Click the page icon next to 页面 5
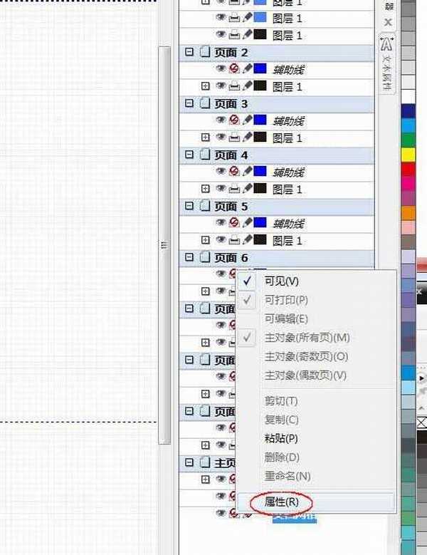Viewport: 427px width, 555px height. click(x=205, y=207)
